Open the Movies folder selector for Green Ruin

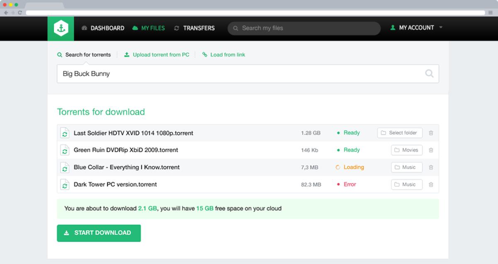click(406, 150)
